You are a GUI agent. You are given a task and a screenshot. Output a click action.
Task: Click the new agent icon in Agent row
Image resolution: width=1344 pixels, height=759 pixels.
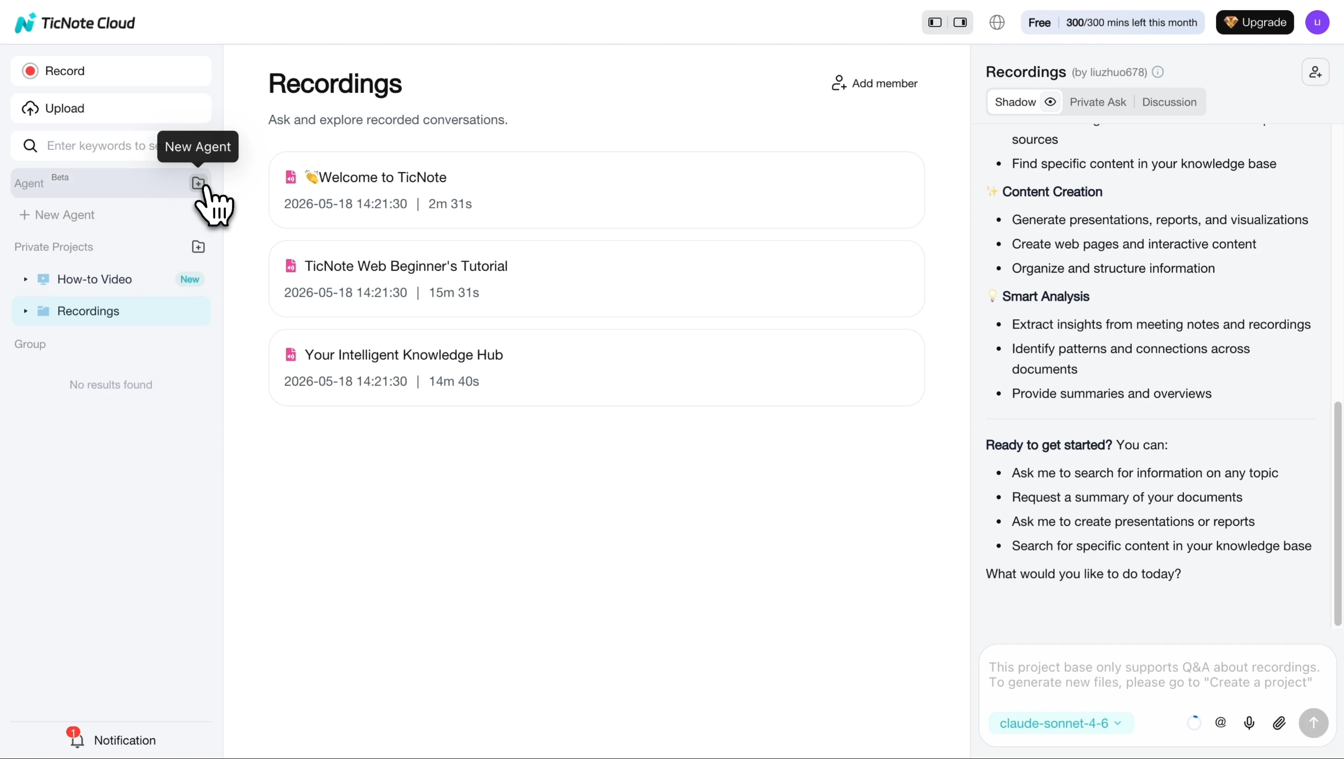pos(198,183)
